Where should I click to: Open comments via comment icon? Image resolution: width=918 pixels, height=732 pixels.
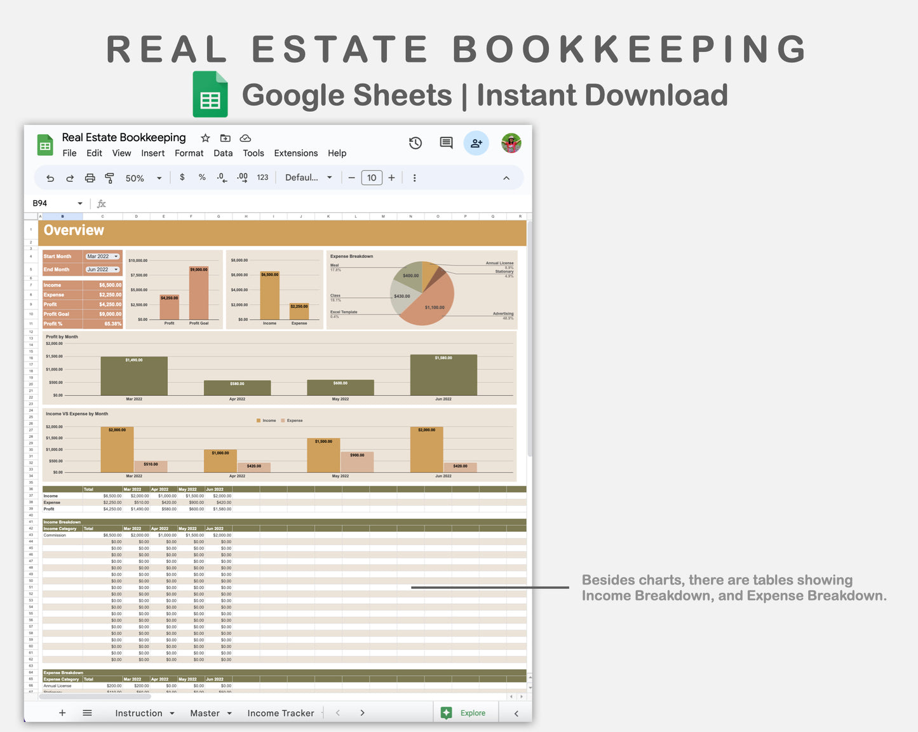tap(445, 143)
